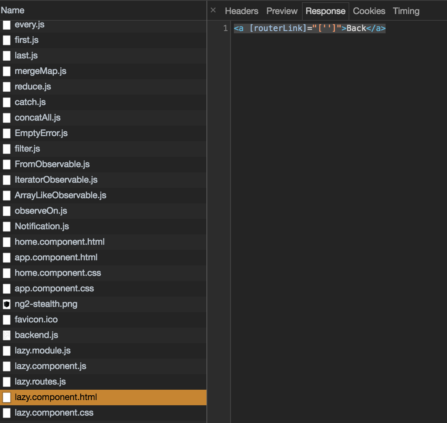Image resolution: width=447 pixels, height=423 pixels.
Task: Select the lazy.component.css request
Action: 103,413
